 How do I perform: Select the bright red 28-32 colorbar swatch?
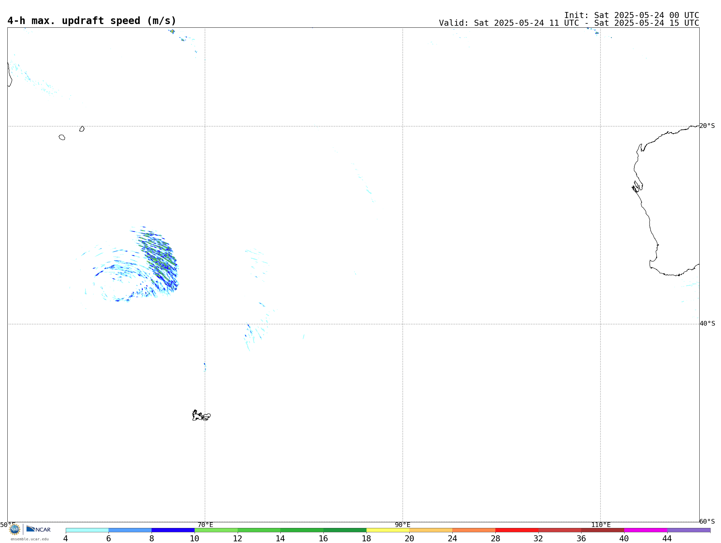[x=517, y=530]
